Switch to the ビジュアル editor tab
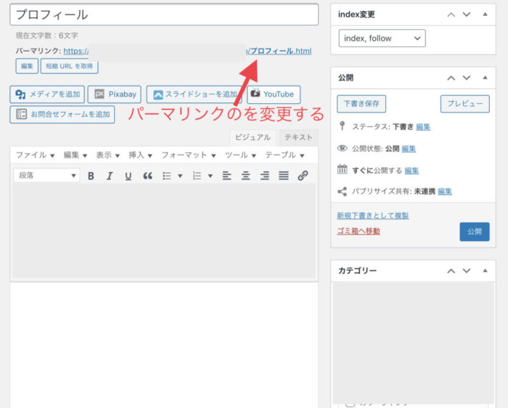The height and width of the screenshot is (408, 508). point(253,137)
